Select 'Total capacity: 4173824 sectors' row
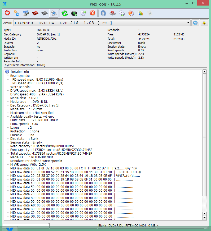The width and height of the screenshot is (211, 231). 51,153
